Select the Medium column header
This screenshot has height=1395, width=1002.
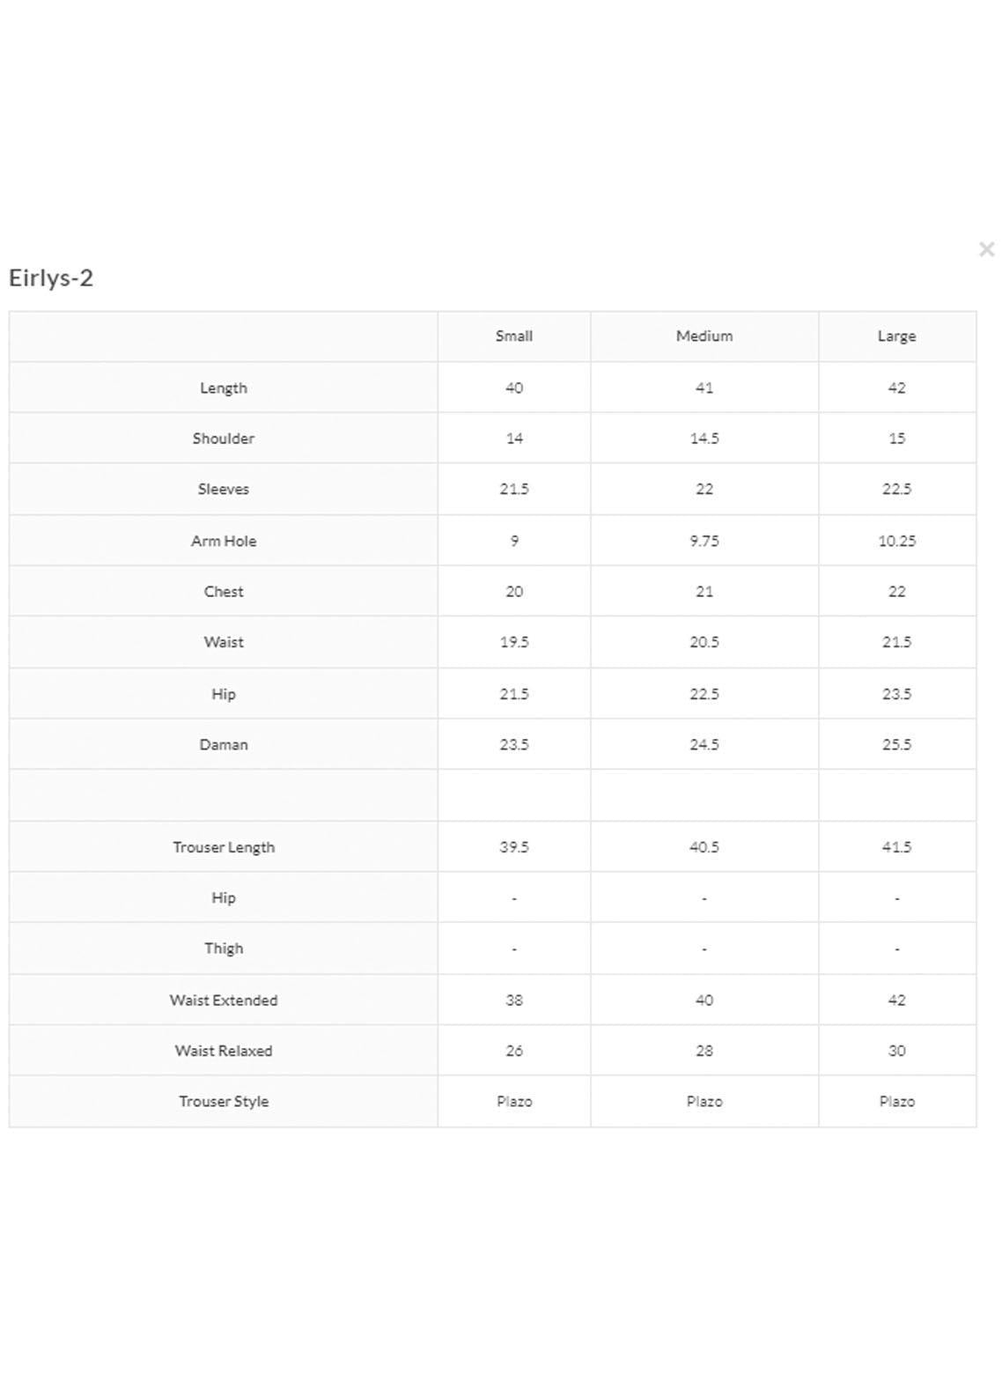pyautogui.click(x=704, y=336)
